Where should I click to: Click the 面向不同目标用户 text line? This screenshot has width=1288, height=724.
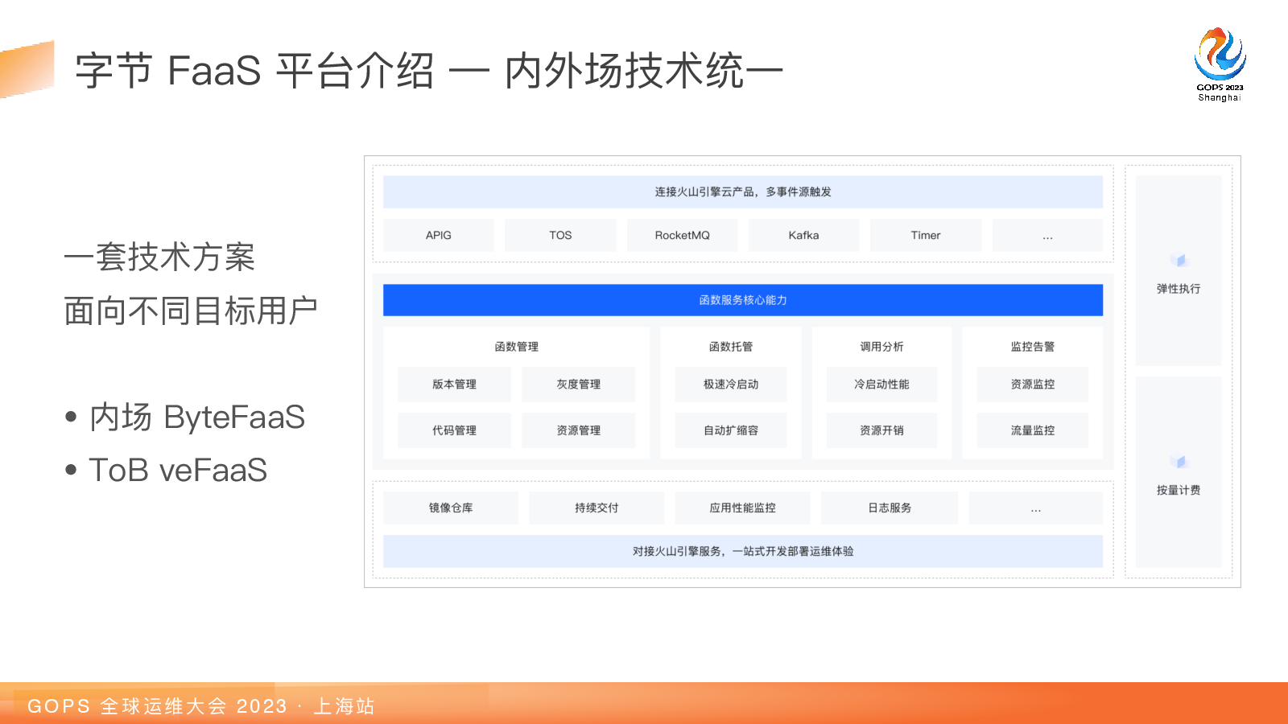(x=191, y=311)
